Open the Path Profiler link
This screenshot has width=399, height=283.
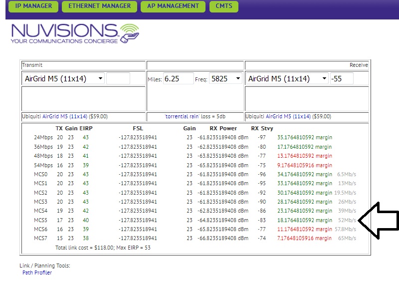[x=37, y=273]
